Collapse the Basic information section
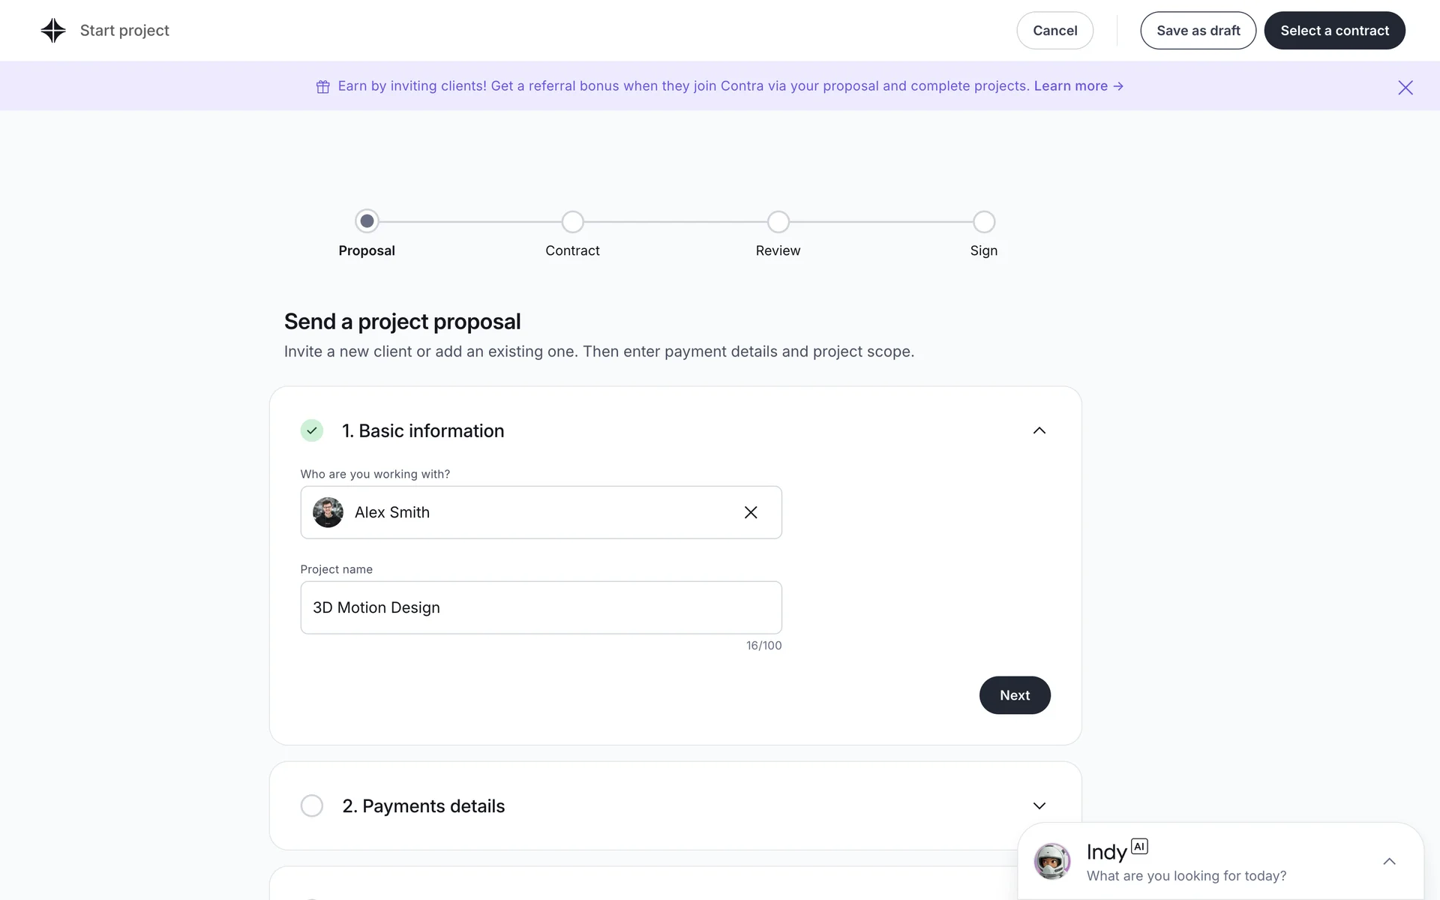 coord(1039,430)
